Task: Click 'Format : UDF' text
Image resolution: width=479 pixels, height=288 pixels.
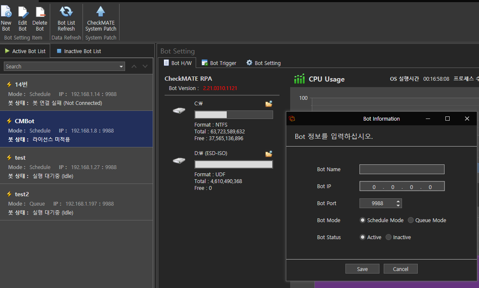Action: (210, 175)
